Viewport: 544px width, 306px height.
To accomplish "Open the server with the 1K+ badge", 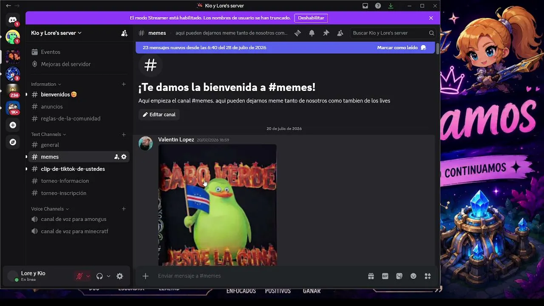I will click(13, 108).
